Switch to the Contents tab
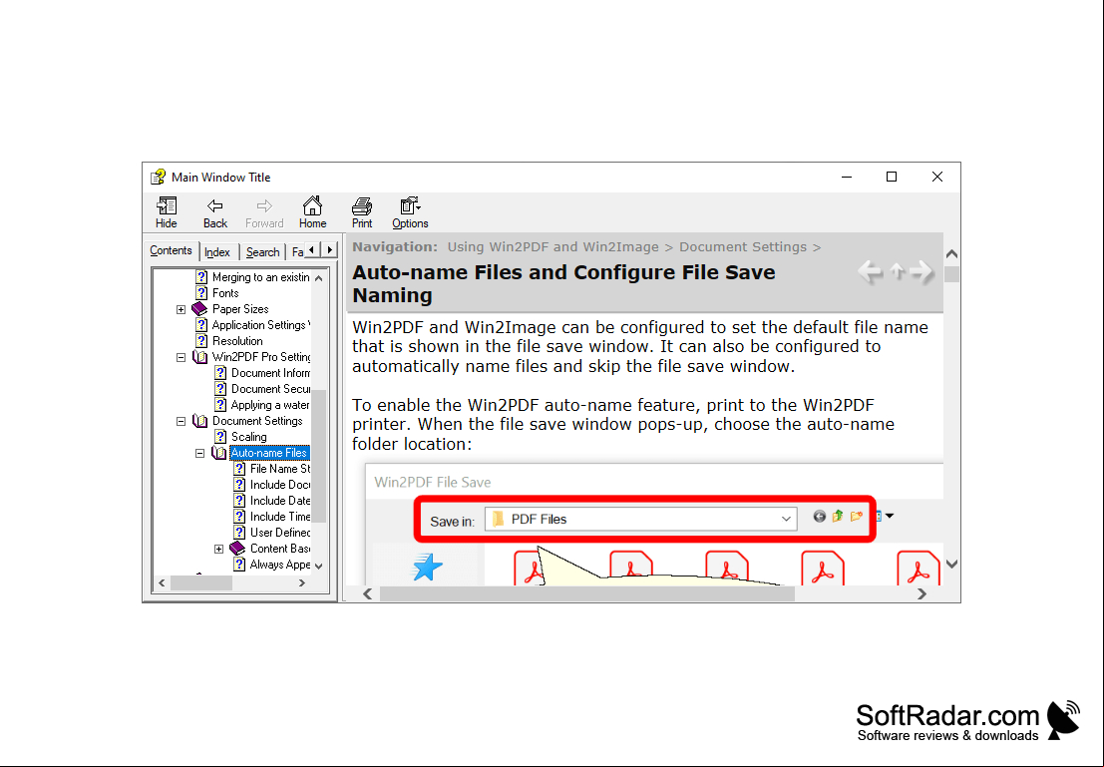This screenshot has height=767, width=1104. point(171,250)
